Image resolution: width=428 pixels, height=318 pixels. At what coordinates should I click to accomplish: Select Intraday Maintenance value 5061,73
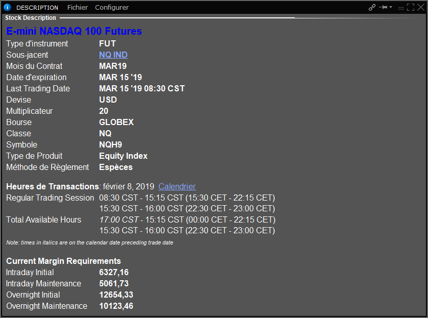pyautogui.click(x=114, y=283)
